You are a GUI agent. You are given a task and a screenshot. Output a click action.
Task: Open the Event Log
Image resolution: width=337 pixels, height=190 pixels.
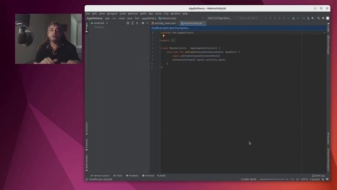click(x=318, y=176)
